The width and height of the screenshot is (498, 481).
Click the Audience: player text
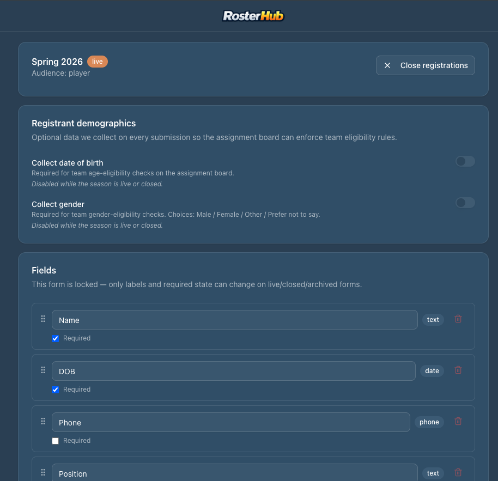(x=60, y=73)
